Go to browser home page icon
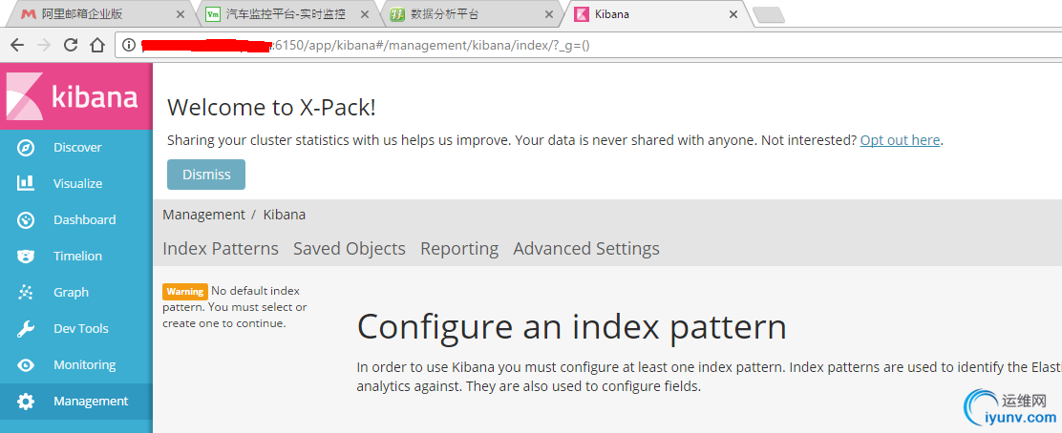1062x433 pixels. pyautogui.click(x=97, y=46)
